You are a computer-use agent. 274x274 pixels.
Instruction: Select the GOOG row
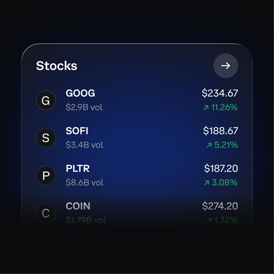137,100
